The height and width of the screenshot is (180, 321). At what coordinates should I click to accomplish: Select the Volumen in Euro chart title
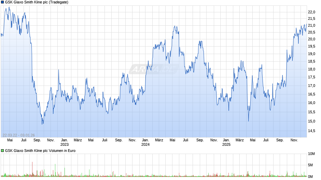coord(40,151)
